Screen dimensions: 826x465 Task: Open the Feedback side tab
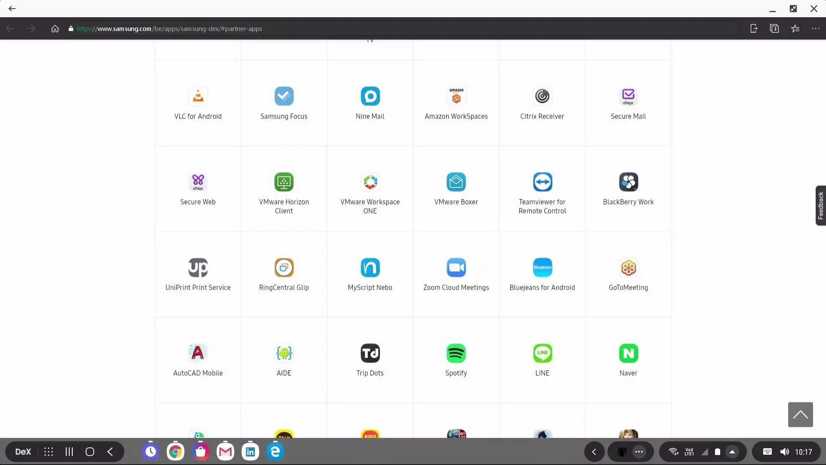(820, 205)
